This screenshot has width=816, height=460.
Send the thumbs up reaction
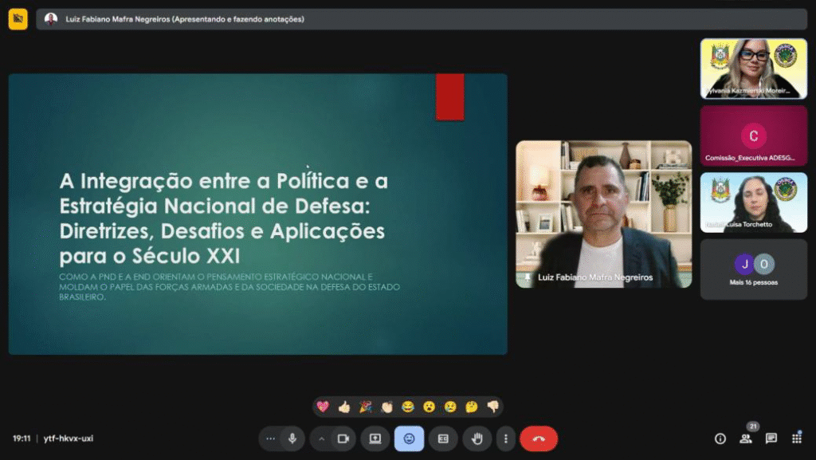coord(344,407)
